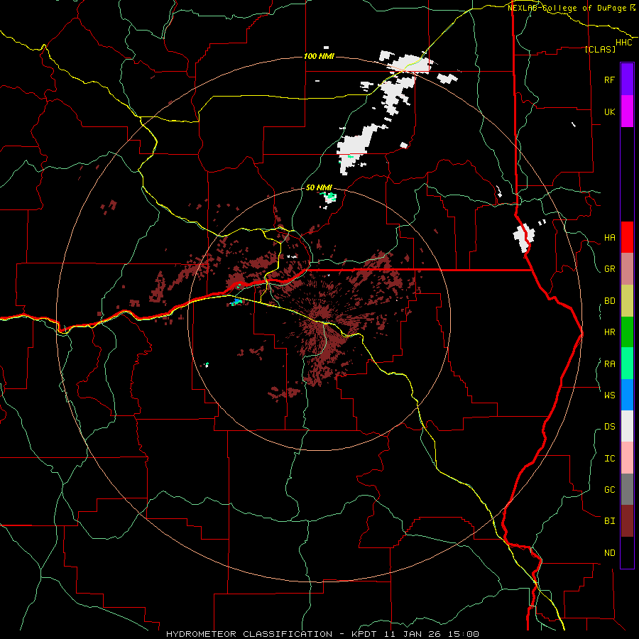
Task: Click the GR legend label
Action: pos(609,269)
